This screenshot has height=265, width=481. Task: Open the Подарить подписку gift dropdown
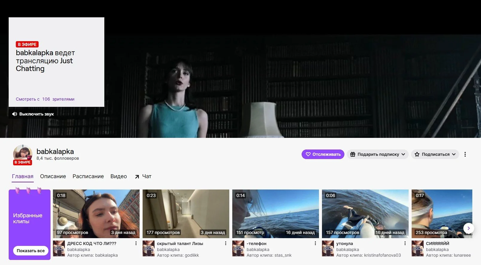378,154
